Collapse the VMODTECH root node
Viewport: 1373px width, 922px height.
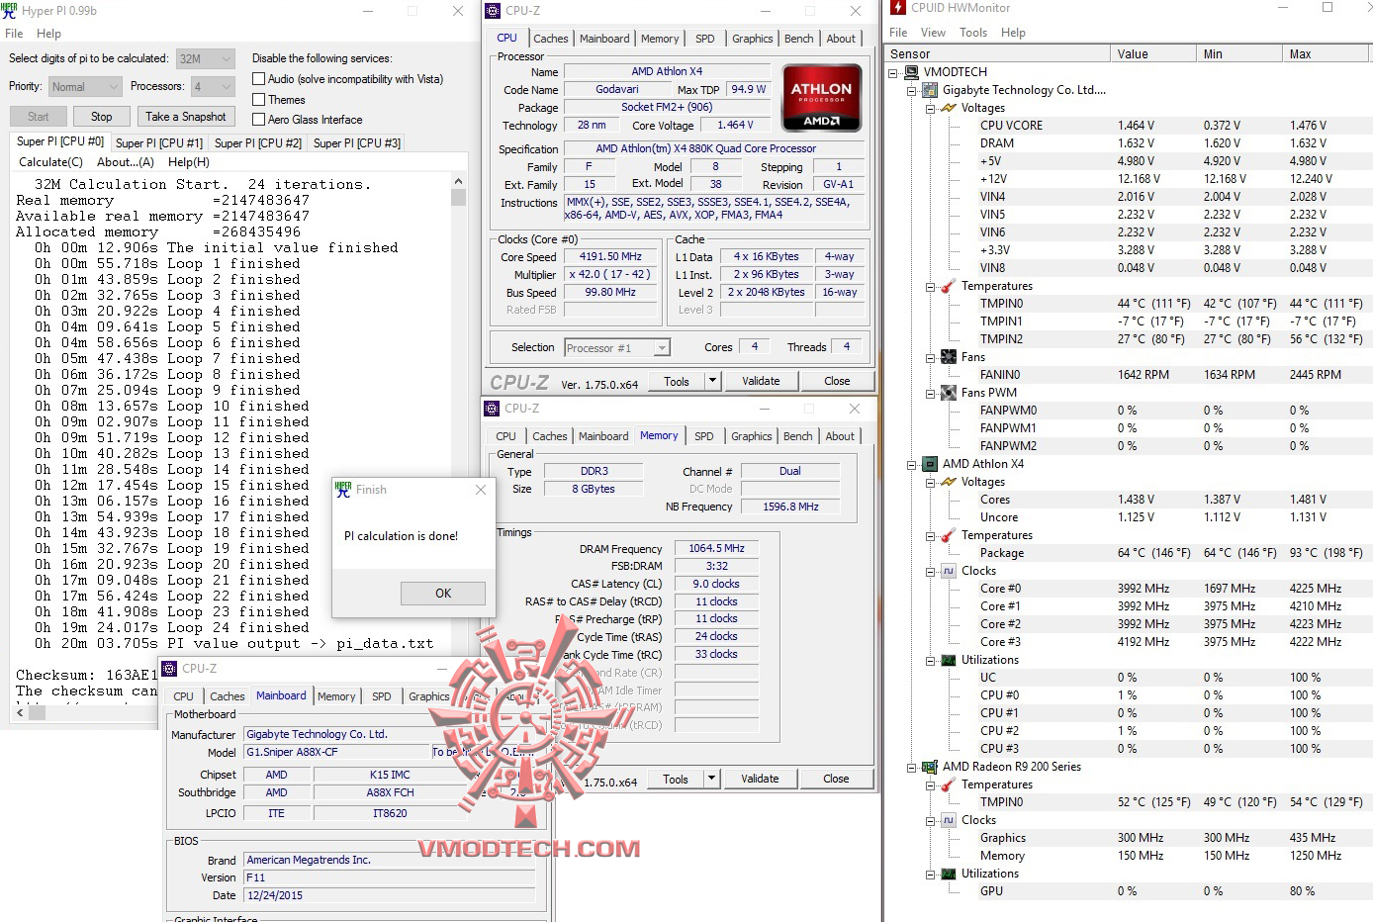(x=893, y=72)
